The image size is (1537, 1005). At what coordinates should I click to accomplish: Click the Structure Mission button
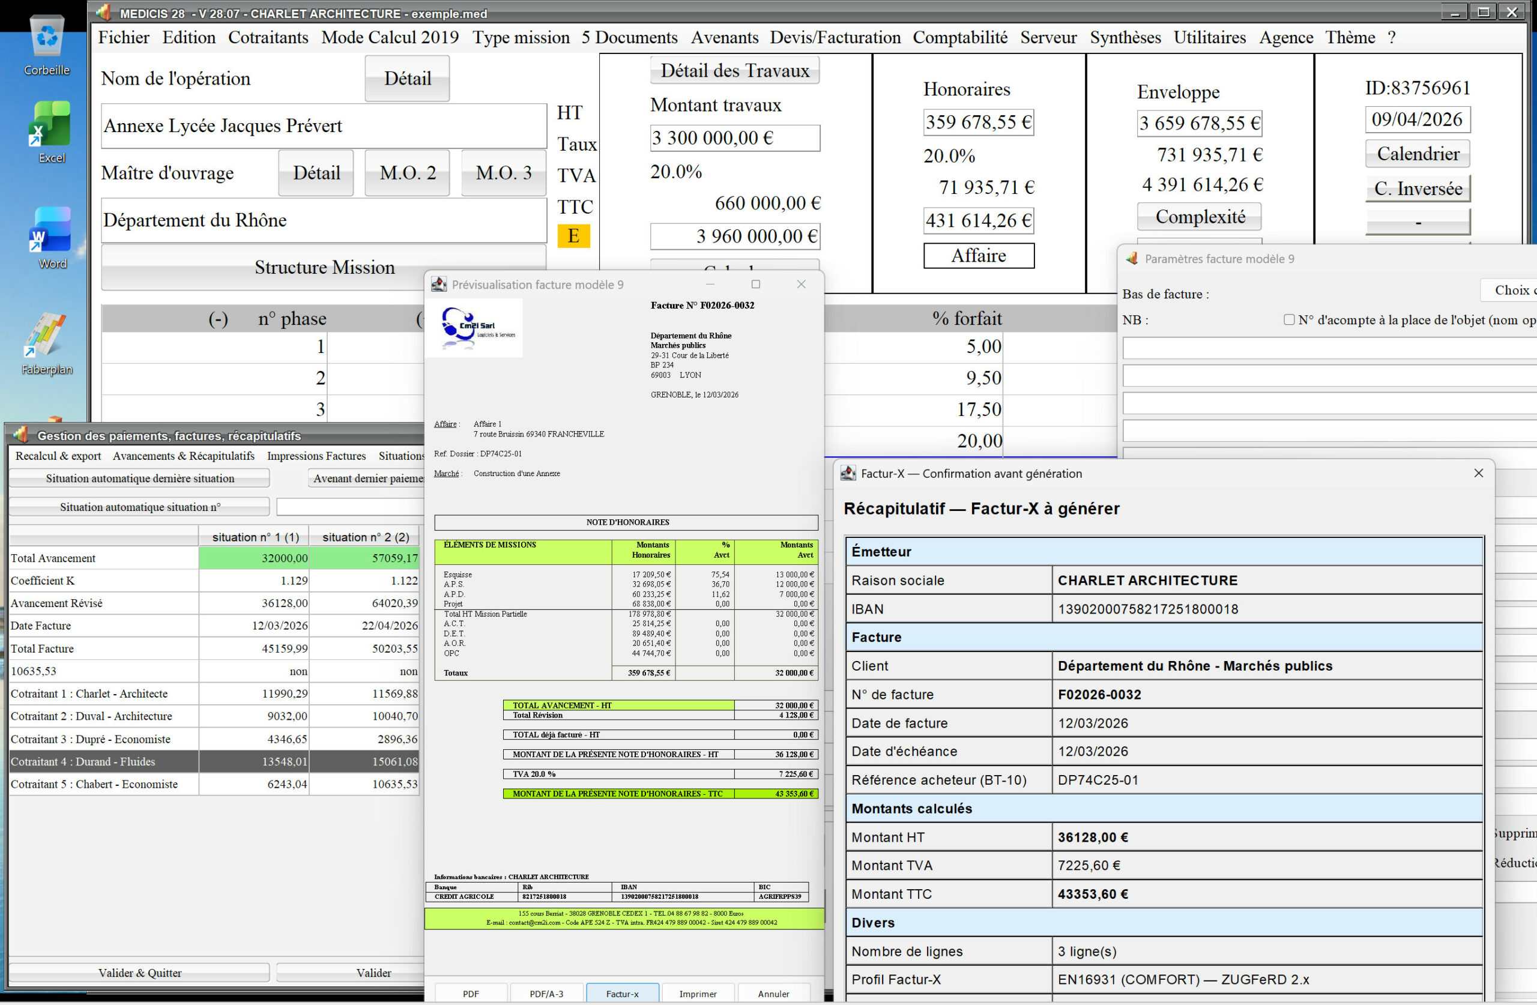coord(324,267)
